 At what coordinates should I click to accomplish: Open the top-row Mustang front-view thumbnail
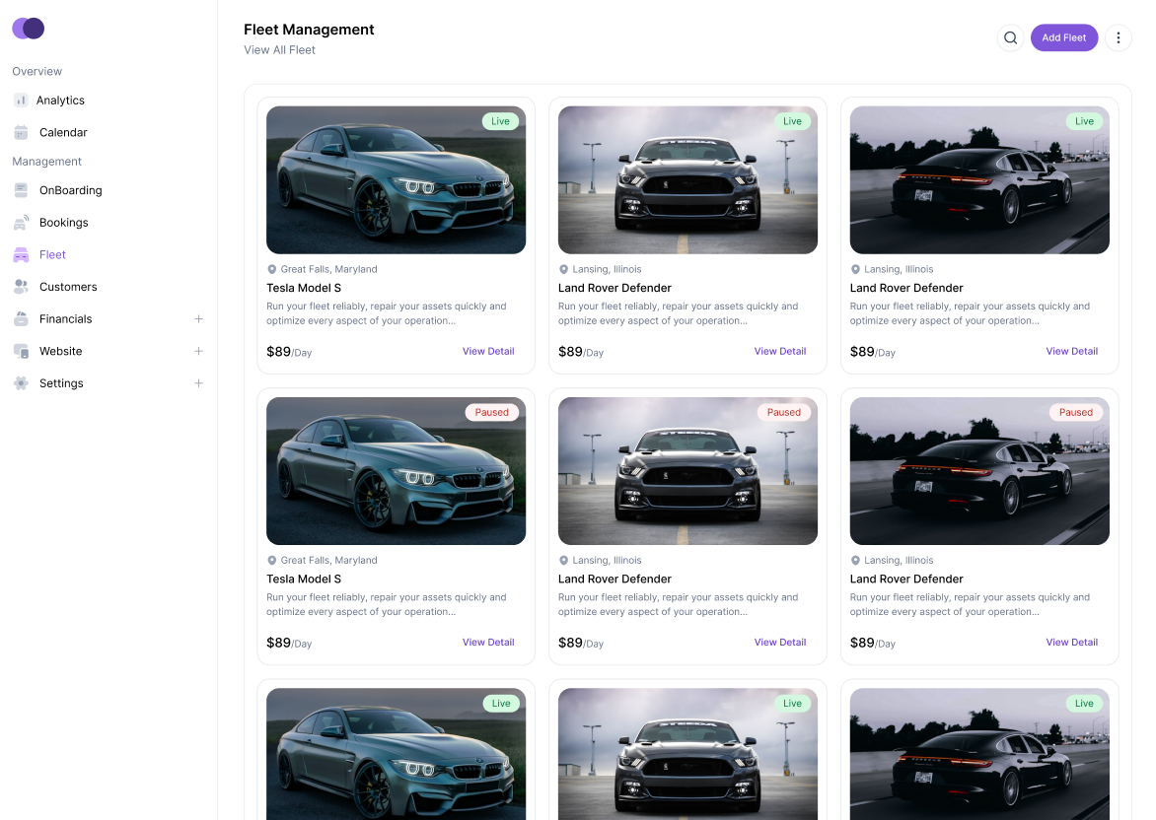(x=687, y=179)
